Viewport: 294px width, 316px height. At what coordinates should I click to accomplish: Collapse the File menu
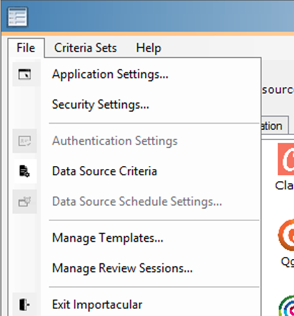tap(26, 48)
